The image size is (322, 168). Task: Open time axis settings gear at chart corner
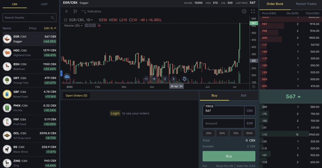pyautogui.click(x=254, y=87)
